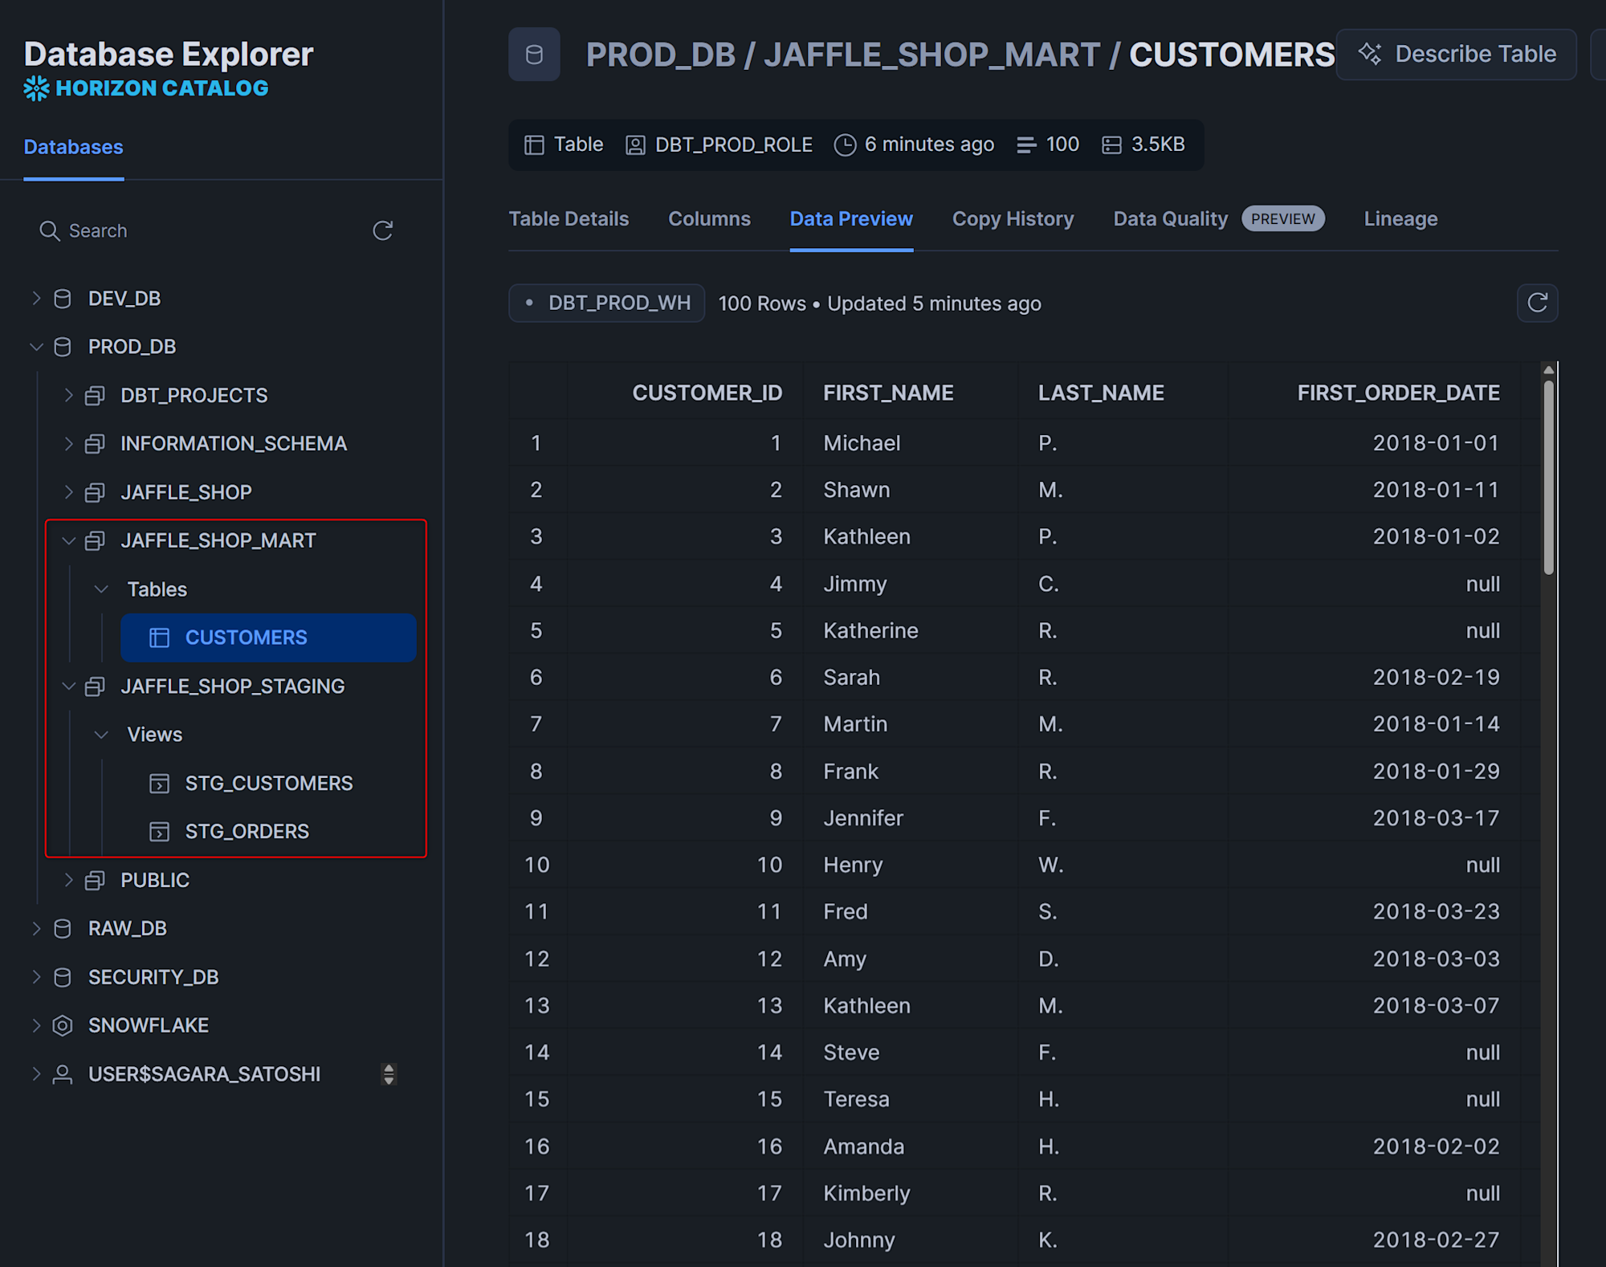The image size is (1606, 1267).
Task: Collapse the PROD_DB database node
Action: 36,347
